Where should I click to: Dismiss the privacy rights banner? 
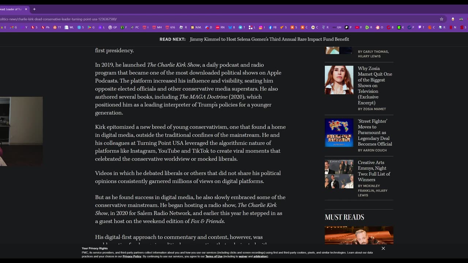[383, 248]
